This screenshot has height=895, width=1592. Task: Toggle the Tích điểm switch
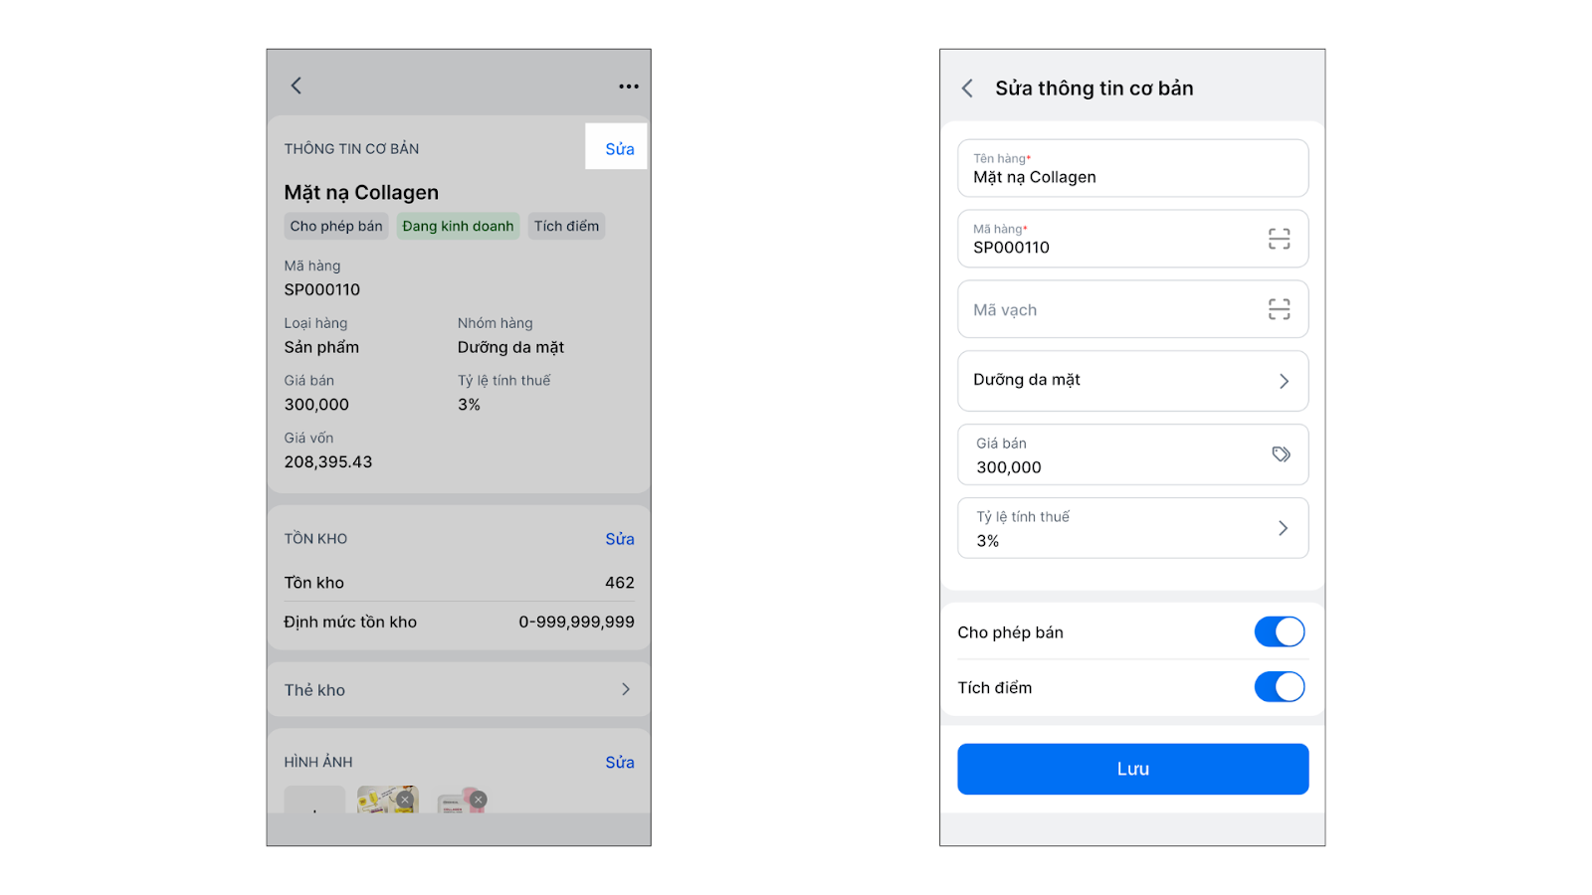point(1279,687)
